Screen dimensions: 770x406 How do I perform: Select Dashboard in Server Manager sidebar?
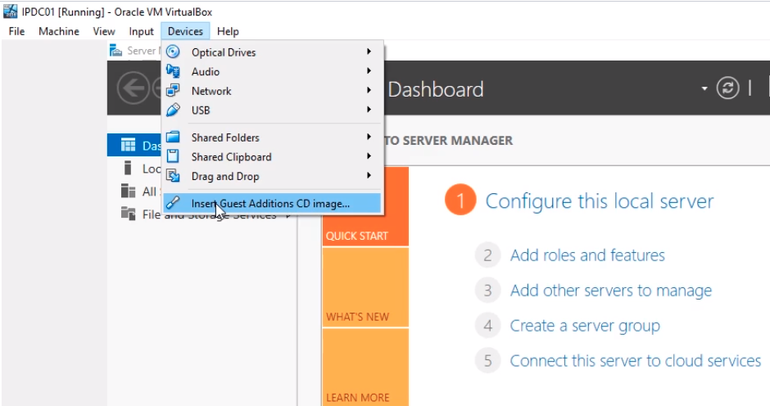(134, 146)
